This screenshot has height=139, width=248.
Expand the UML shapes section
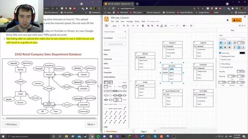106,127
